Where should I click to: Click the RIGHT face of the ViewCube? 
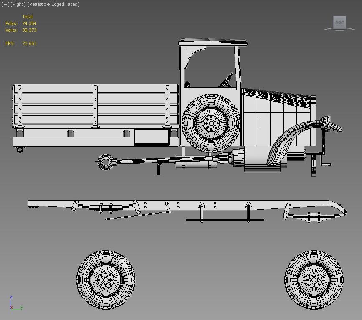click(x=339, y=23)
